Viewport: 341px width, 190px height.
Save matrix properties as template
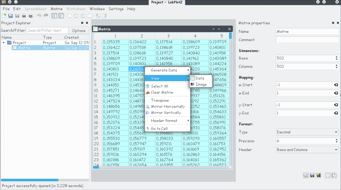tap(312, 175)
